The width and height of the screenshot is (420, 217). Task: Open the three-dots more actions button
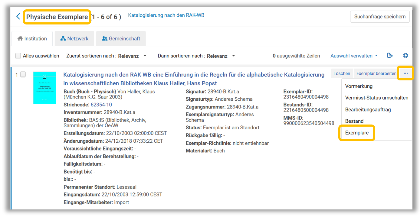(x=405, y=73)
